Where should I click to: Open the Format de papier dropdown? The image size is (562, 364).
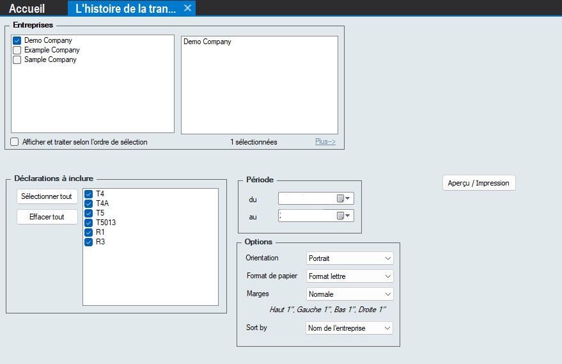349,276
